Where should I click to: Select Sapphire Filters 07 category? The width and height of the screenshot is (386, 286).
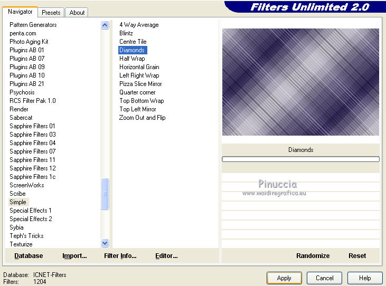pos(33,151)
